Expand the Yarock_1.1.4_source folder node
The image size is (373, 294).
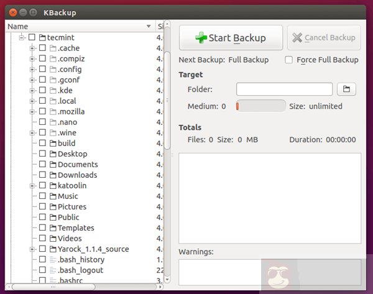pyautogui.click(x=32, y=249)
